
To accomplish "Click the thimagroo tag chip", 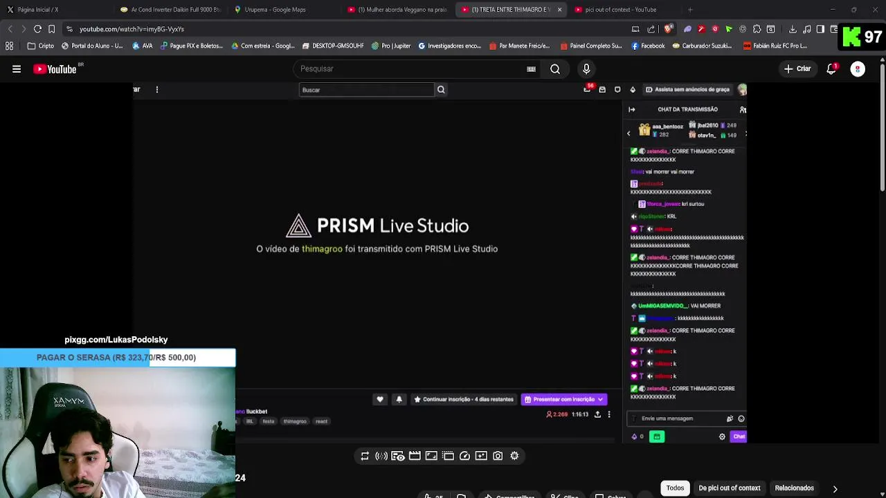I will (x=295, y=421).
